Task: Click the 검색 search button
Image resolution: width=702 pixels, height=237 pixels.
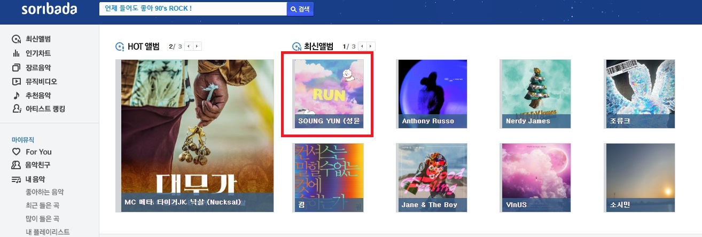Action: 300,9
